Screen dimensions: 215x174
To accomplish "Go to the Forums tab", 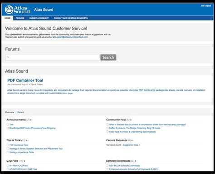I will click(x=20, y=18).
